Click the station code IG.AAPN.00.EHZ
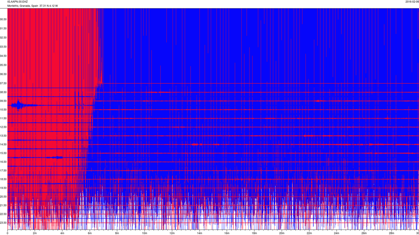The image size is (419, 235). (x=17, y=2)
